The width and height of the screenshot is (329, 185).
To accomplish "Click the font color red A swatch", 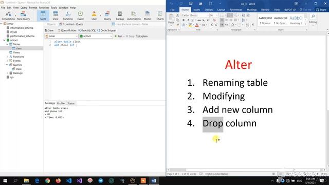I will coord(196,25).
